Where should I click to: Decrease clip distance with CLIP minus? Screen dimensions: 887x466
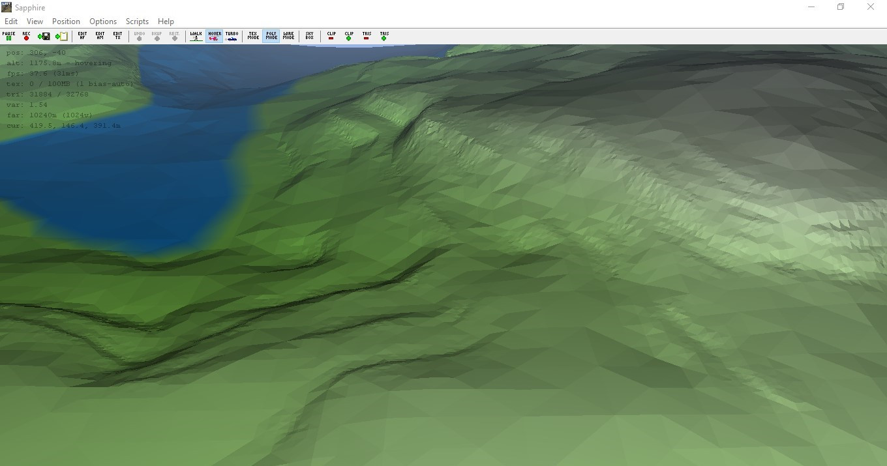[331, 36]
